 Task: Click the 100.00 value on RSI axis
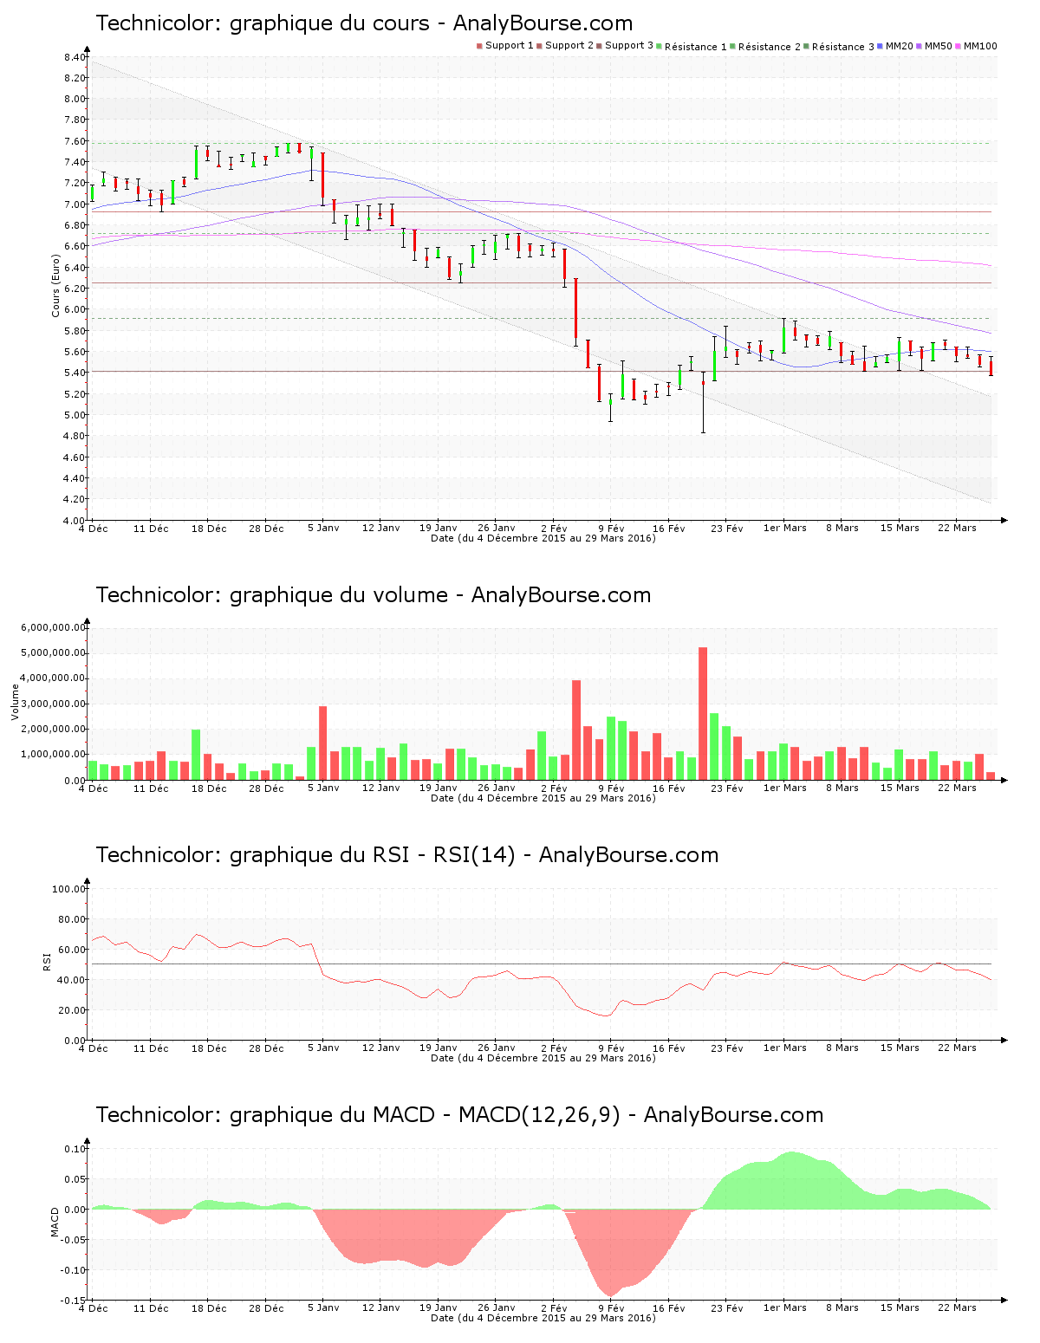coord(69,889)
